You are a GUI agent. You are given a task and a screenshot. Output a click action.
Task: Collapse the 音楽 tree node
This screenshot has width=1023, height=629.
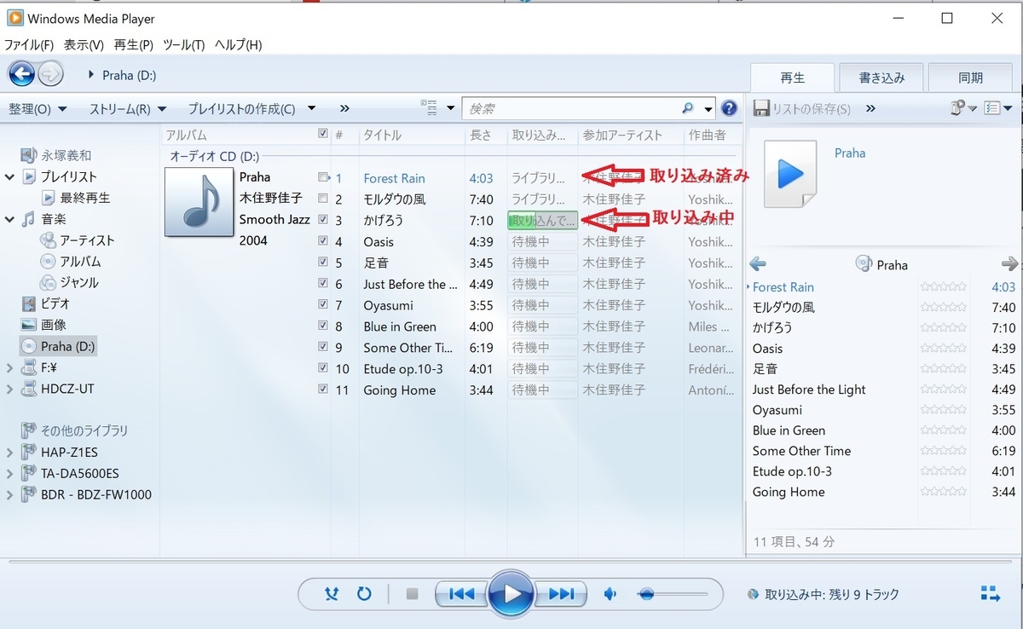click(x=9, y=219)
